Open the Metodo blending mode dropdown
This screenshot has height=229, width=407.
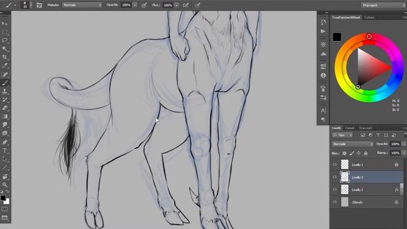[x=82, y=5]
